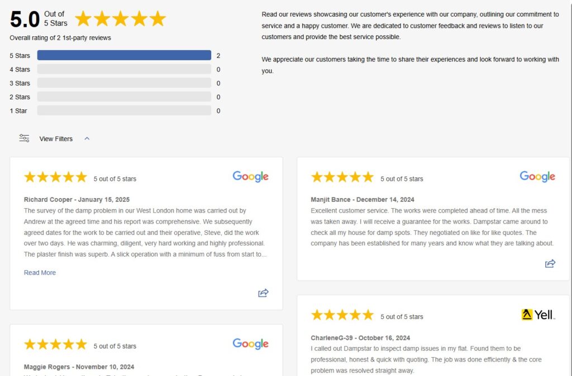
Task: Select the 4 Stars rating bar
Action: click(x=124, y=69)
